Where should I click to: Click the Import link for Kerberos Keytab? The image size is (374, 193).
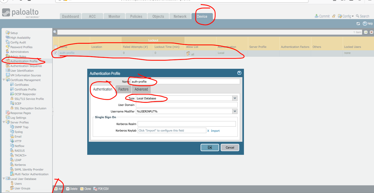(215, 131)
